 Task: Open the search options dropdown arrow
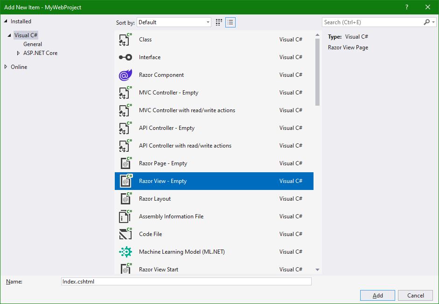pyautogui.click(x=433, y=22)
